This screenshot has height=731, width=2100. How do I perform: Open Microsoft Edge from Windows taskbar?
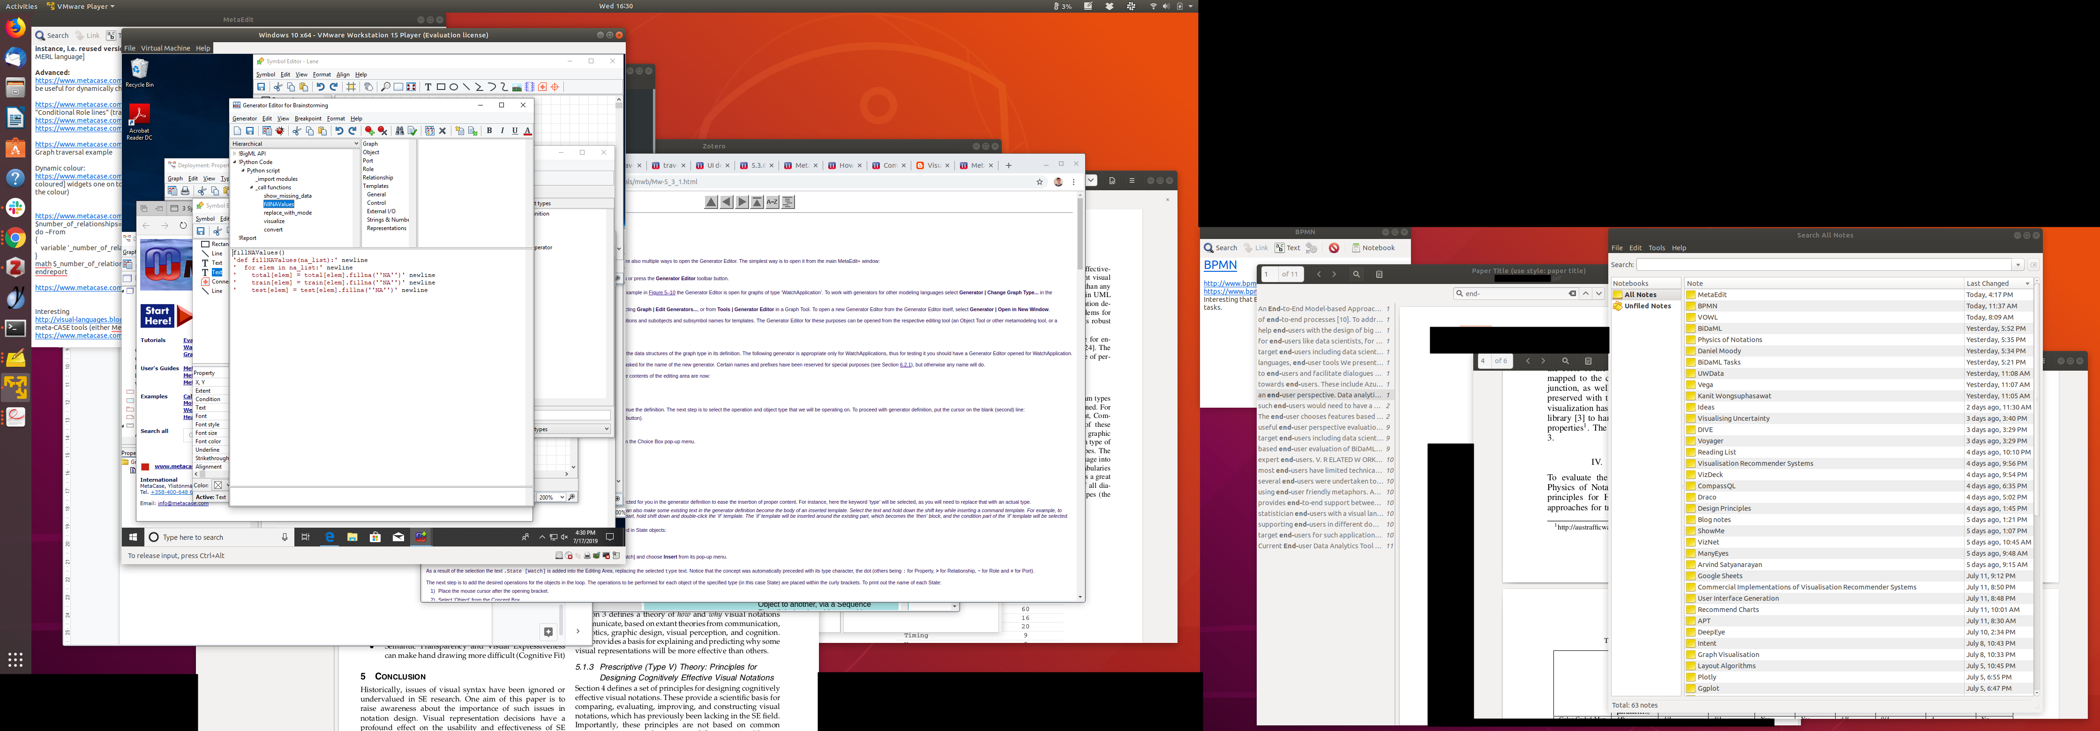(330, 537)
